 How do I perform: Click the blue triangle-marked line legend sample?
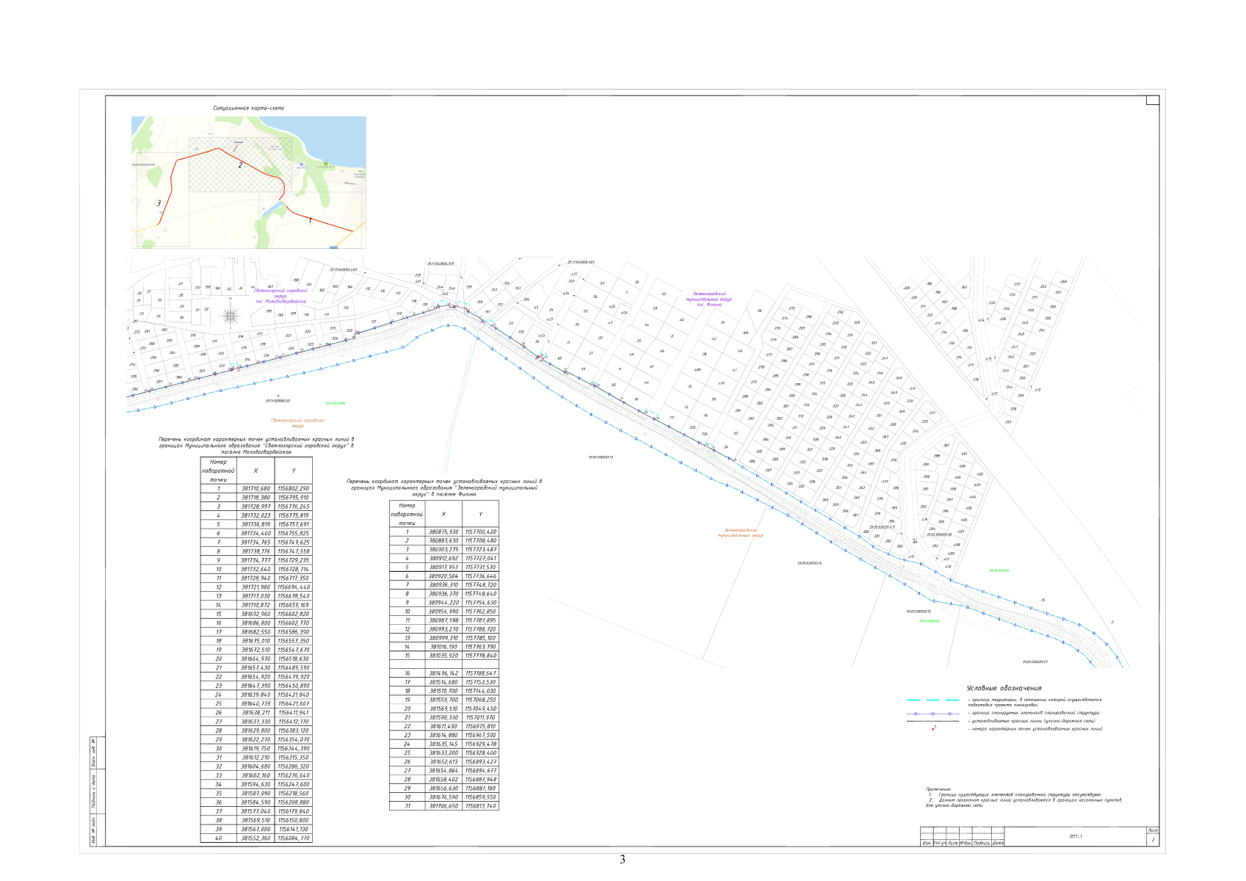tap(932, 713)
